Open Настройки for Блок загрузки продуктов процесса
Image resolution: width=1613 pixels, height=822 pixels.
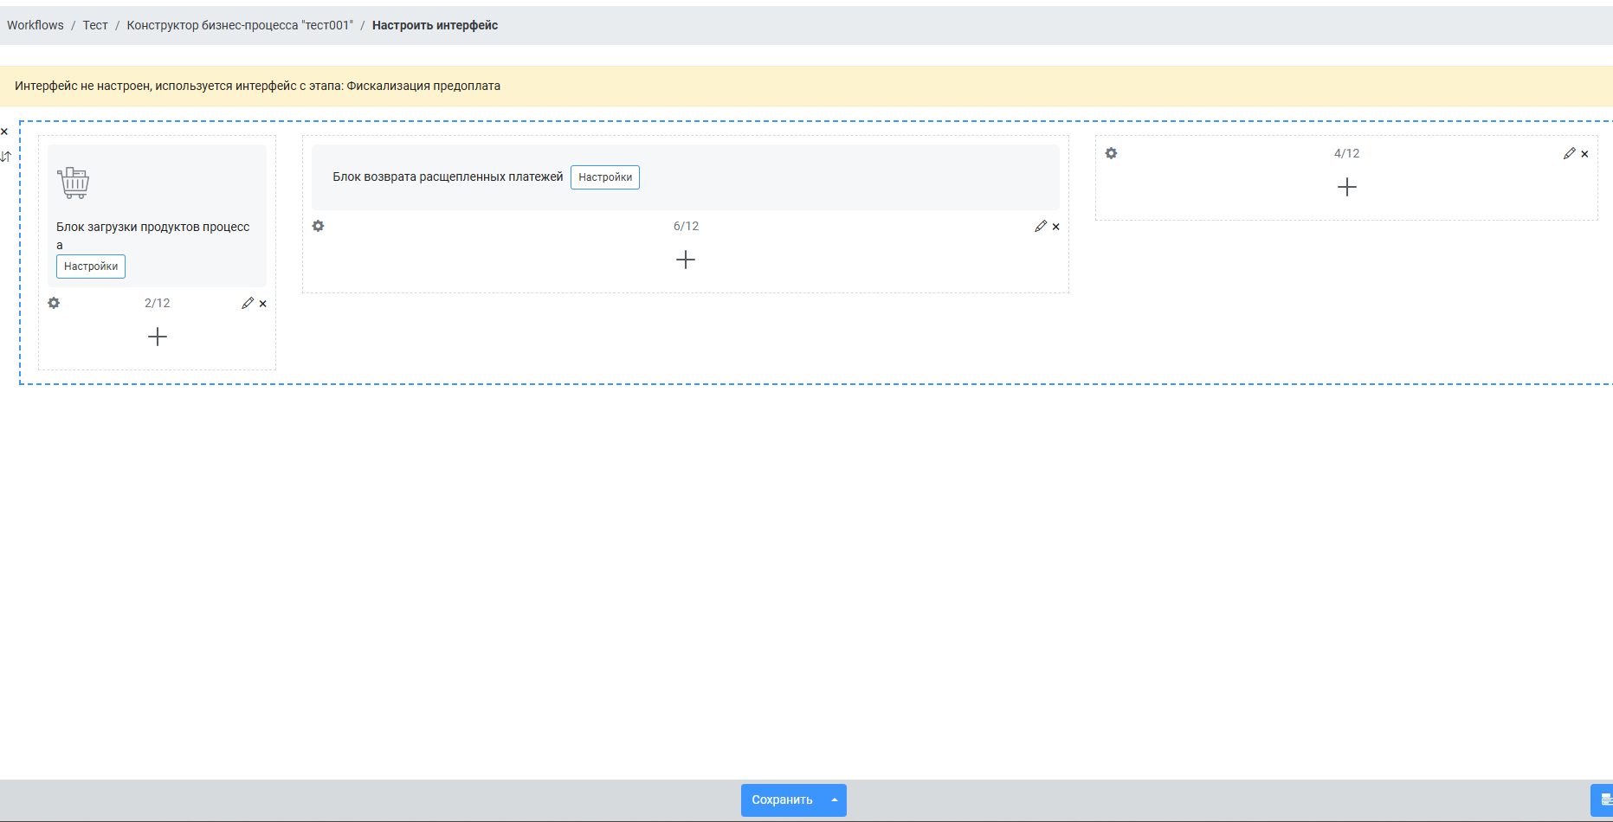coord(91,267)
